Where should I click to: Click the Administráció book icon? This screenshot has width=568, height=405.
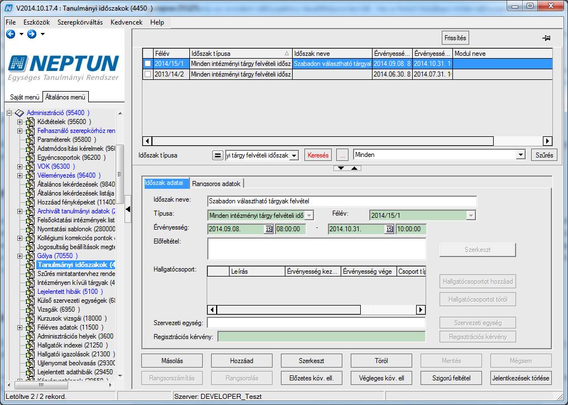pyautogui.click(x=20, y=113)
